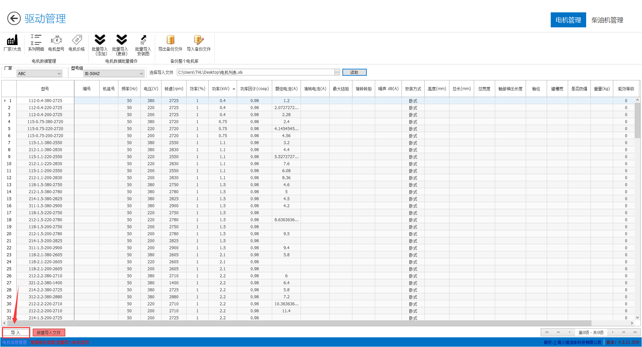
Task: Go to next record in pager
Action: [x=613, y=332]
